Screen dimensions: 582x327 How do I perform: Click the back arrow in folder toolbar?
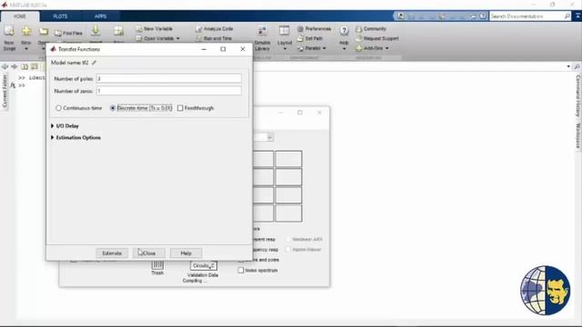click(5, 66)
